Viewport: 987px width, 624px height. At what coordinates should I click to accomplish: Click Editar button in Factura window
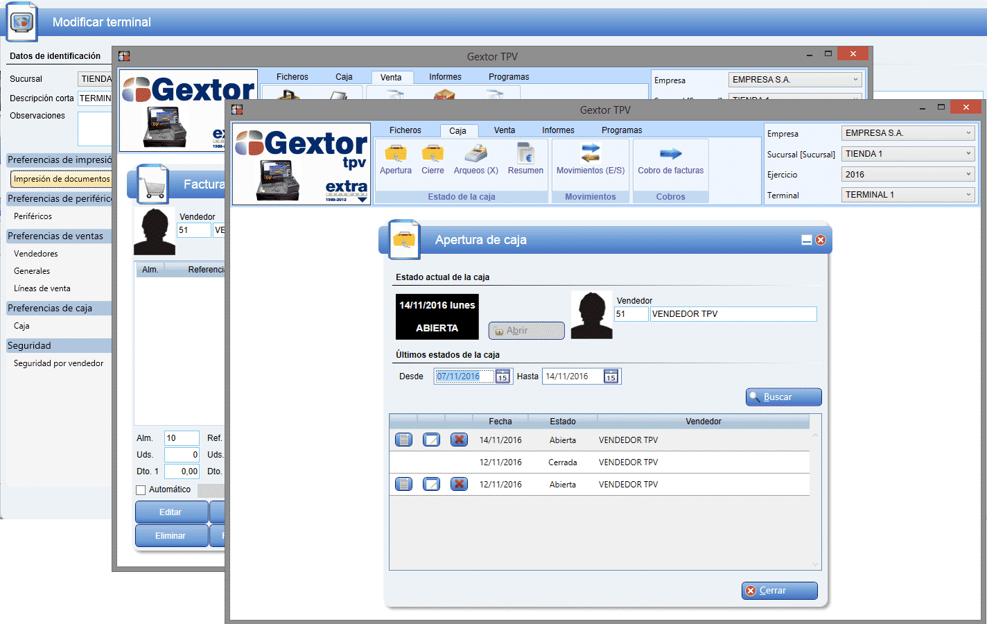tap(171, 512)
